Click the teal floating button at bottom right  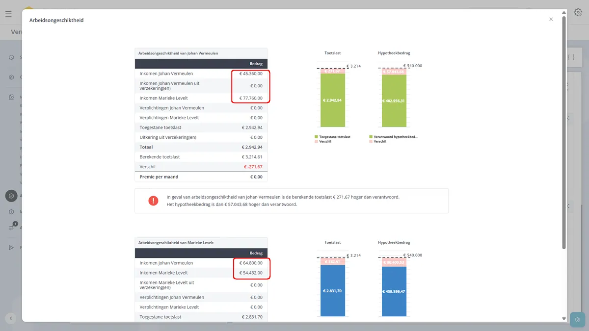coord(578,320)
